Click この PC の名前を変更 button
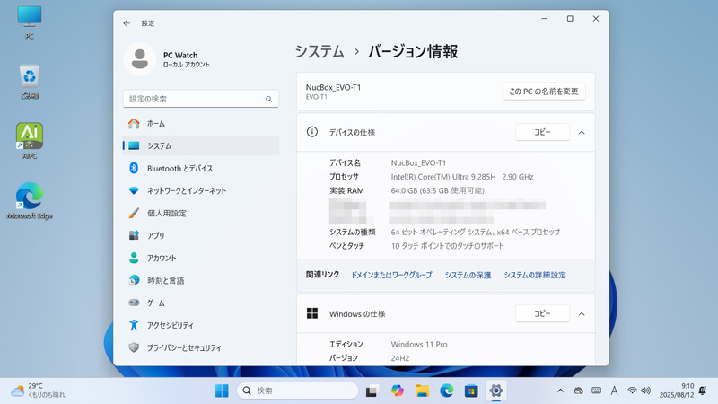718x404 pixels. 544,92
